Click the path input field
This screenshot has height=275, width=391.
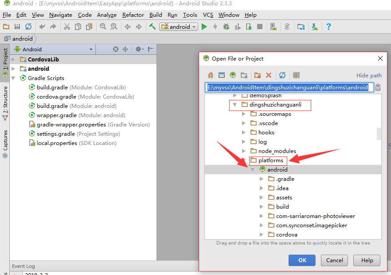pos(289,87)
